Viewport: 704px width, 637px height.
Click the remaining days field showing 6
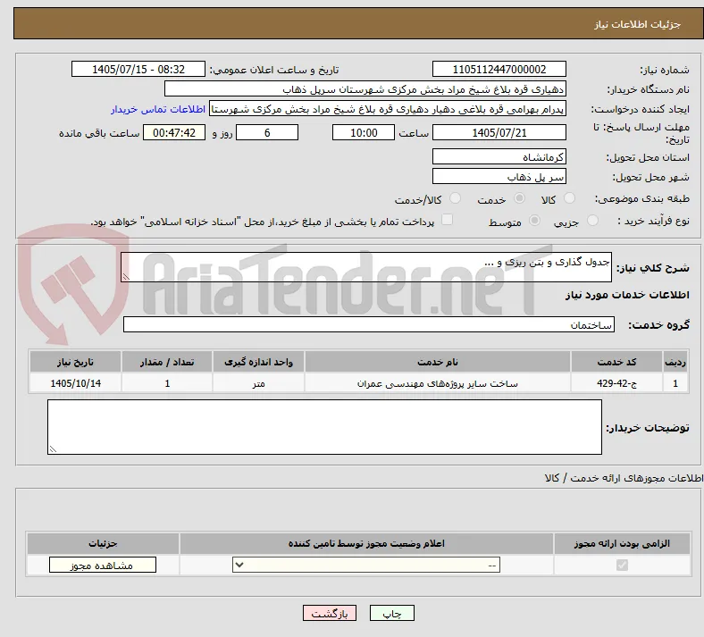point(267,132)
